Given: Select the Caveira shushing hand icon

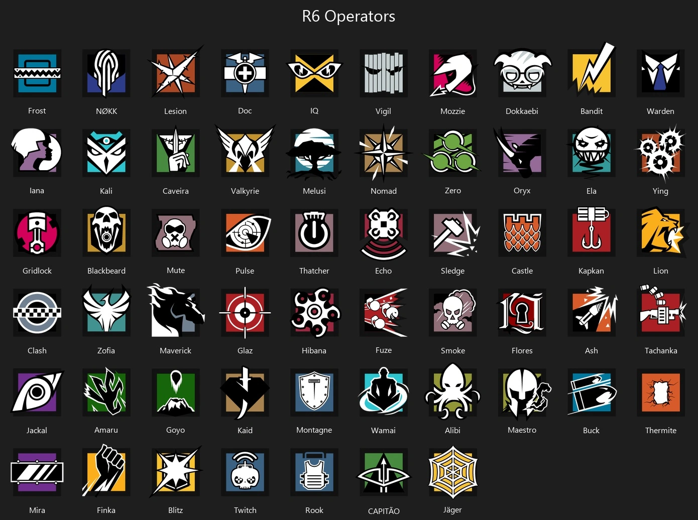Looking at the screenshot, I should click(176, 153).
